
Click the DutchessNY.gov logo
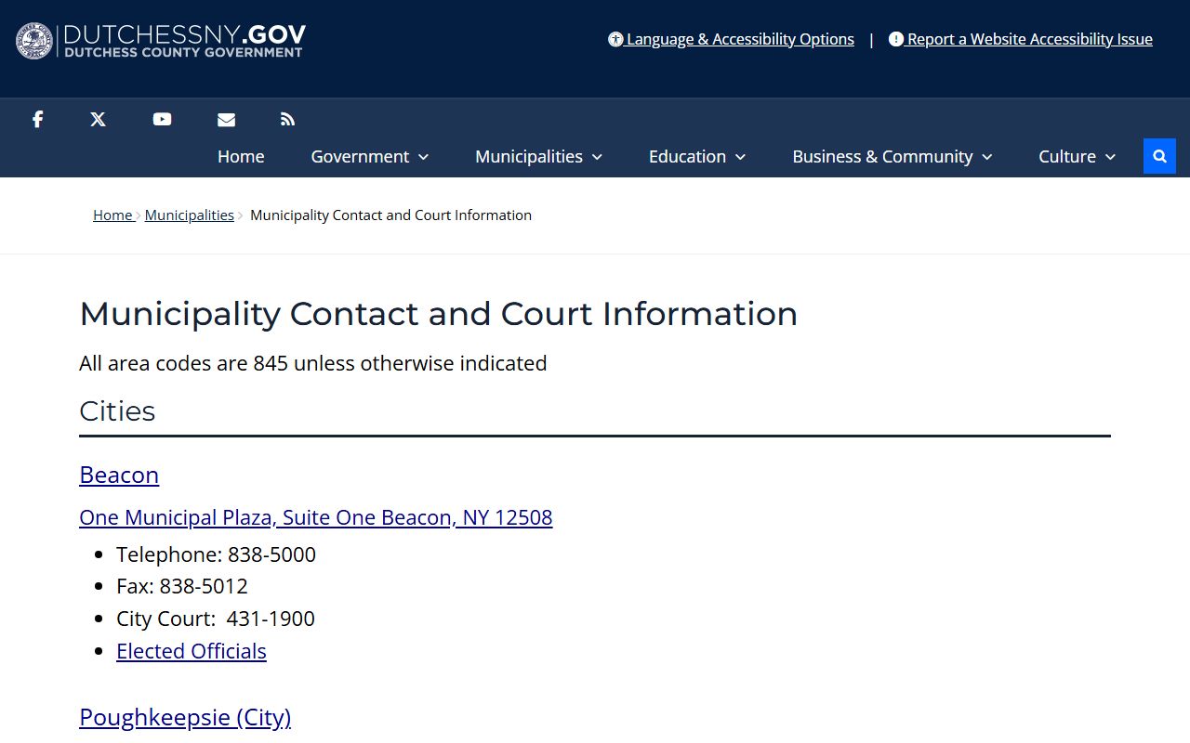click(160, 41)
